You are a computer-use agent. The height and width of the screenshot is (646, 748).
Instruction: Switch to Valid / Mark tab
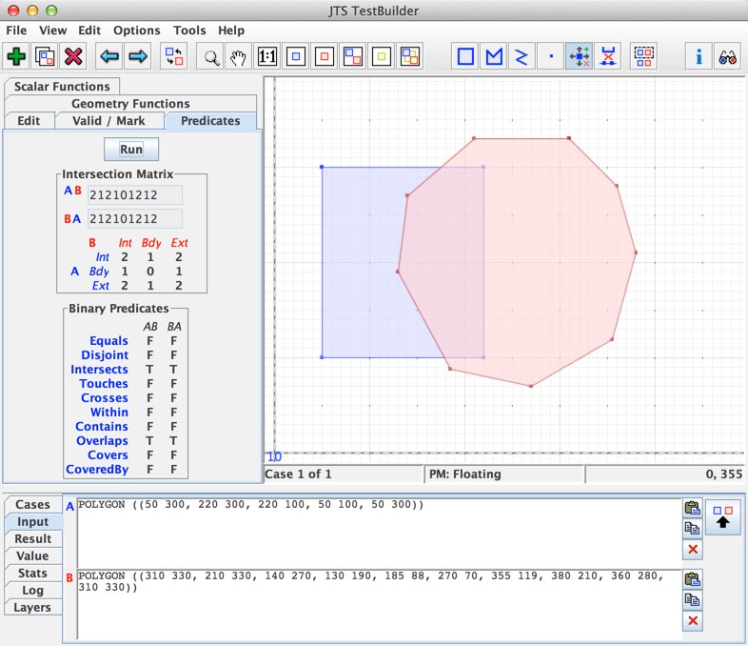(x=108, y=121)
